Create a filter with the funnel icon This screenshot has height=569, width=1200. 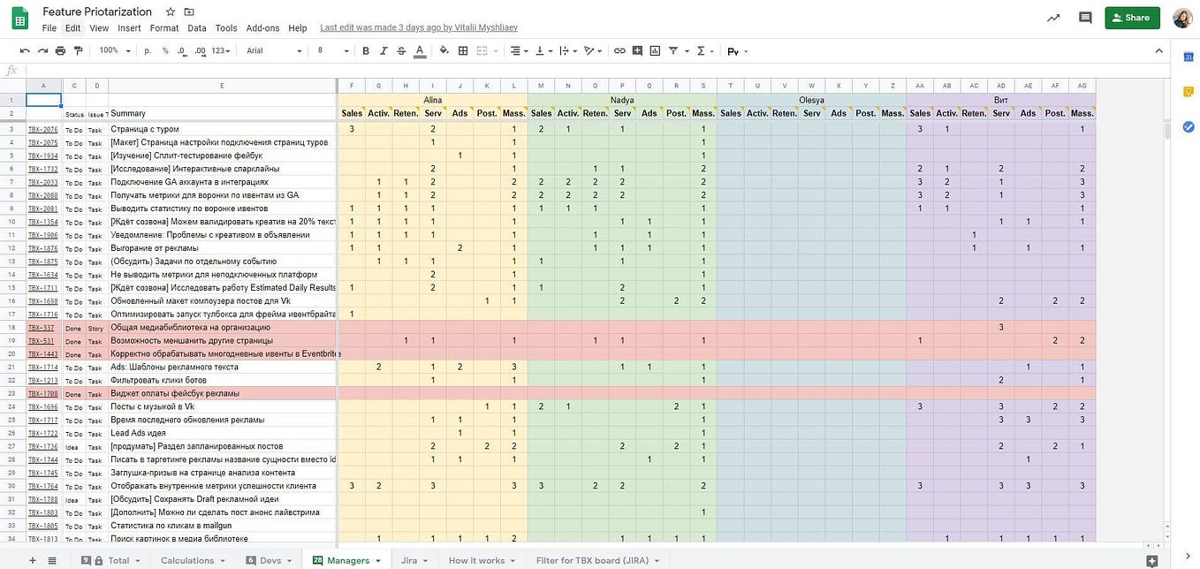[x=672, y=50]
